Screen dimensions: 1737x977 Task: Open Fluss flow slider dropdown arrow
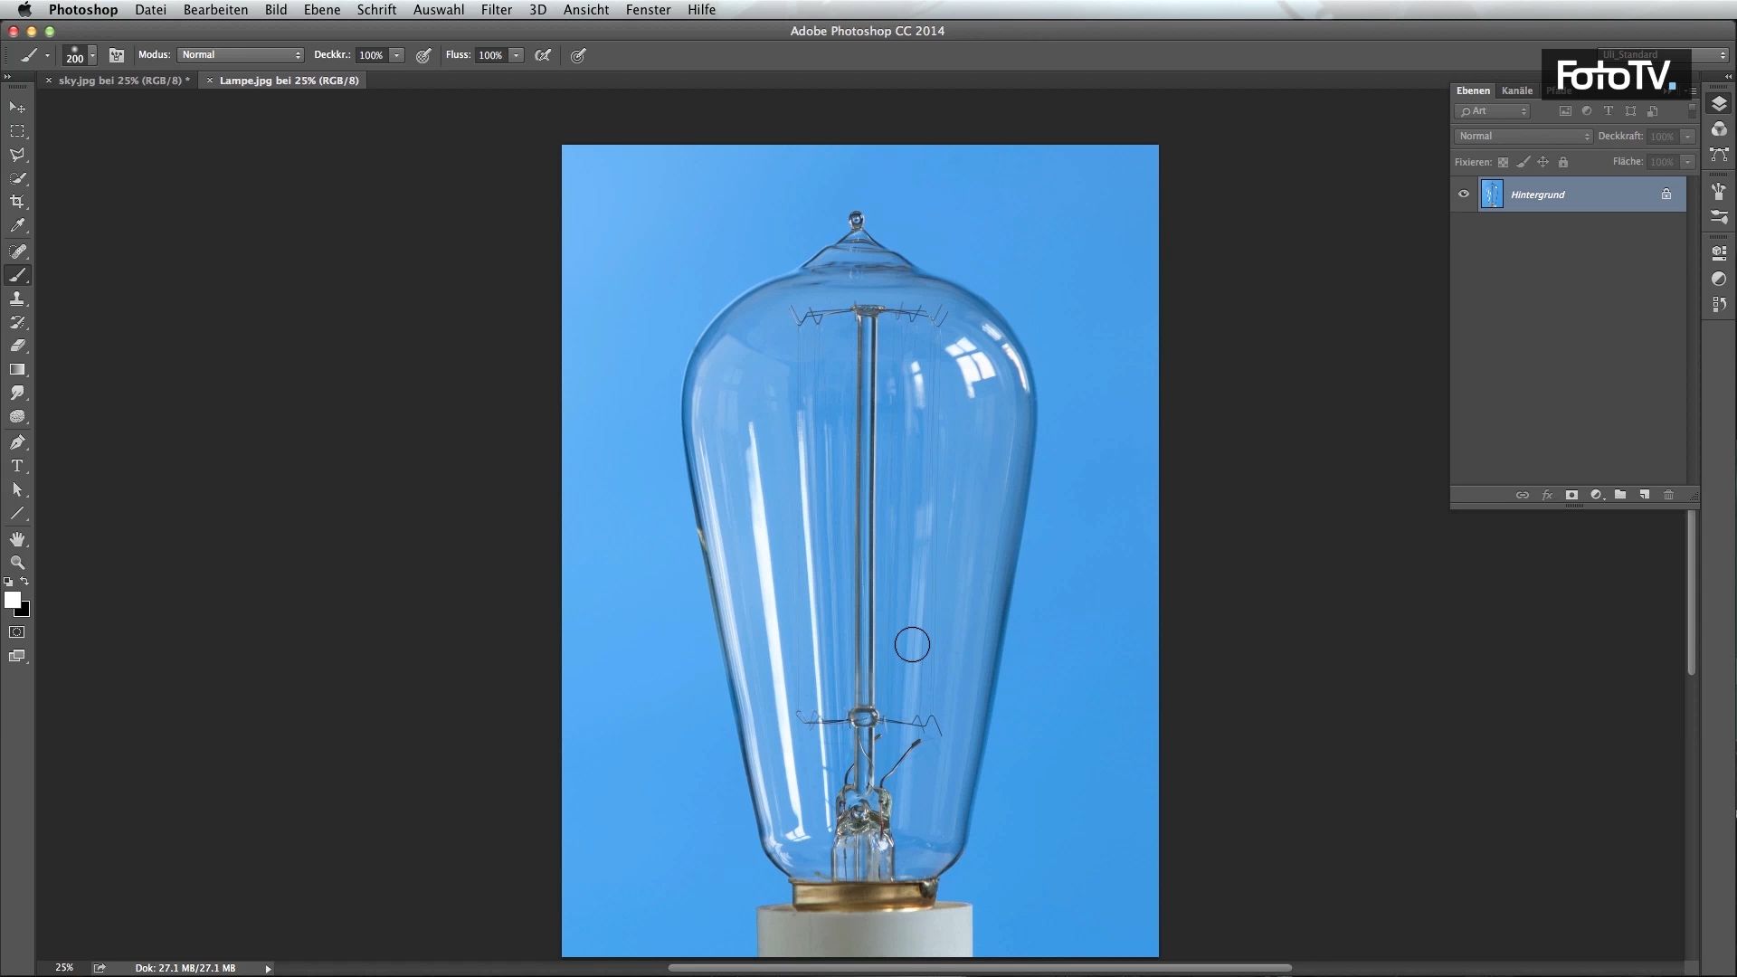tap(516, 55)
